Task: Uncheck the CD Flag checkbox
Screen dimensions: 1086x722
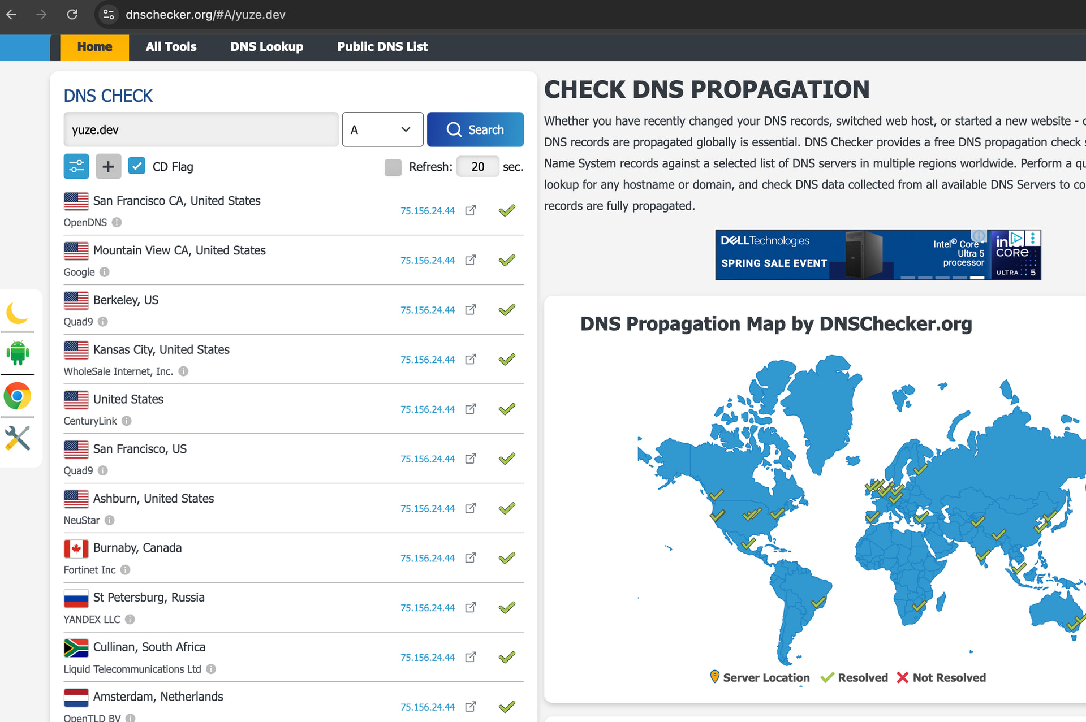Action: pyautogui.click(x=136, y=166)
